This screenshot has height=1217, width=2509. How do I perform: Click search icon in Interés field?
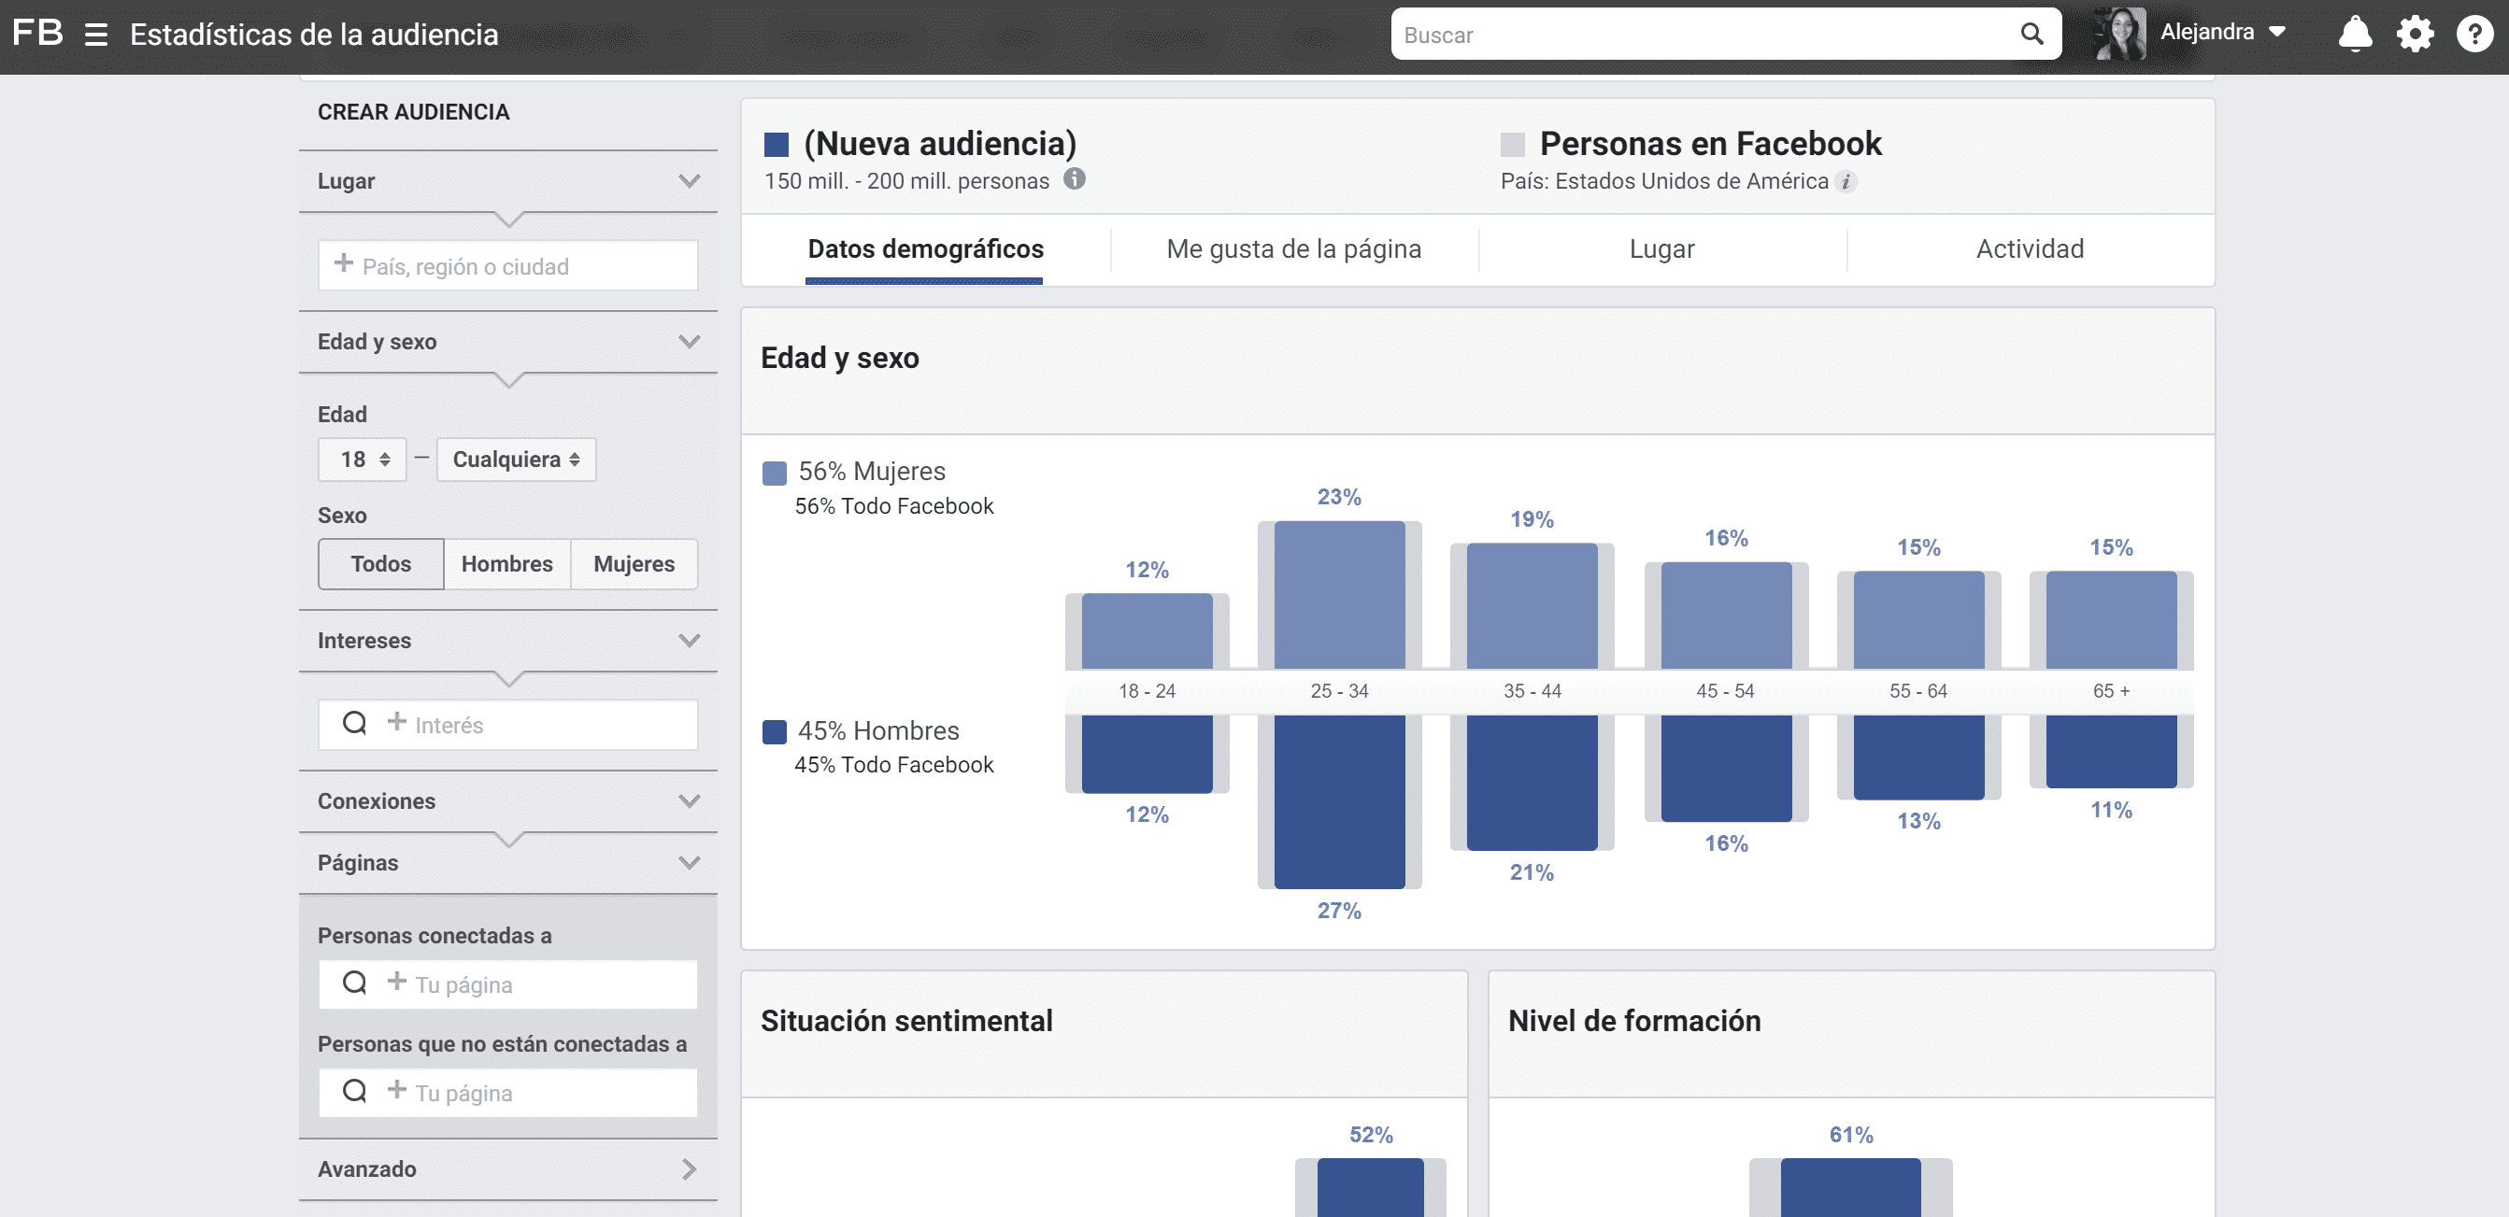(x=354, y=722)
